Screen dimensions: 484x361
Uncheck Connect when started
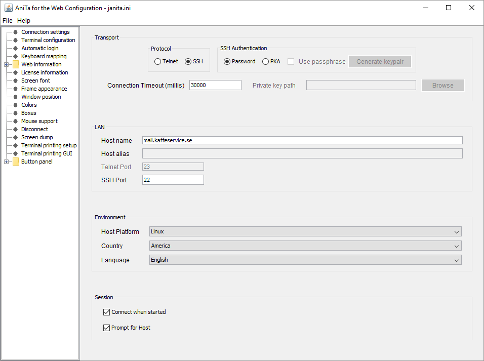(106, 312)
